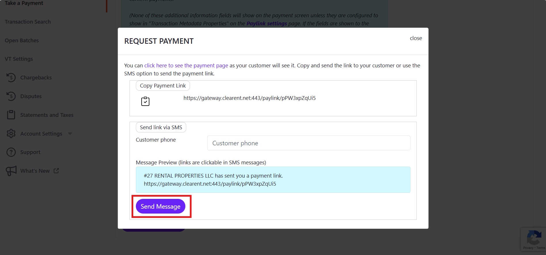
Task: Select Take a Payment menu item
Action: [24, 3]
